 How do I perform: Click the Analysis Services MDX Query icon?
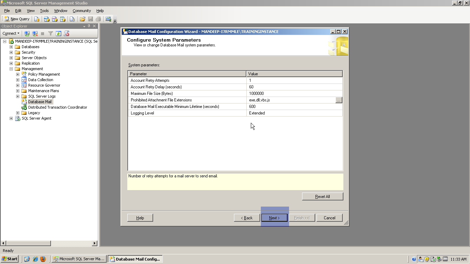(x=47, y=19)
